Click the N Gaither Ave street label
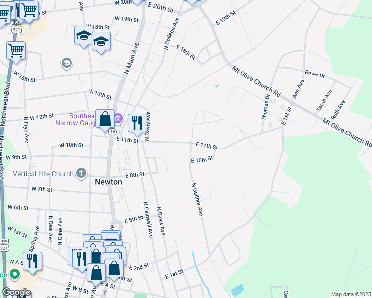The image size is (372, 298). [x=197, y=199]
